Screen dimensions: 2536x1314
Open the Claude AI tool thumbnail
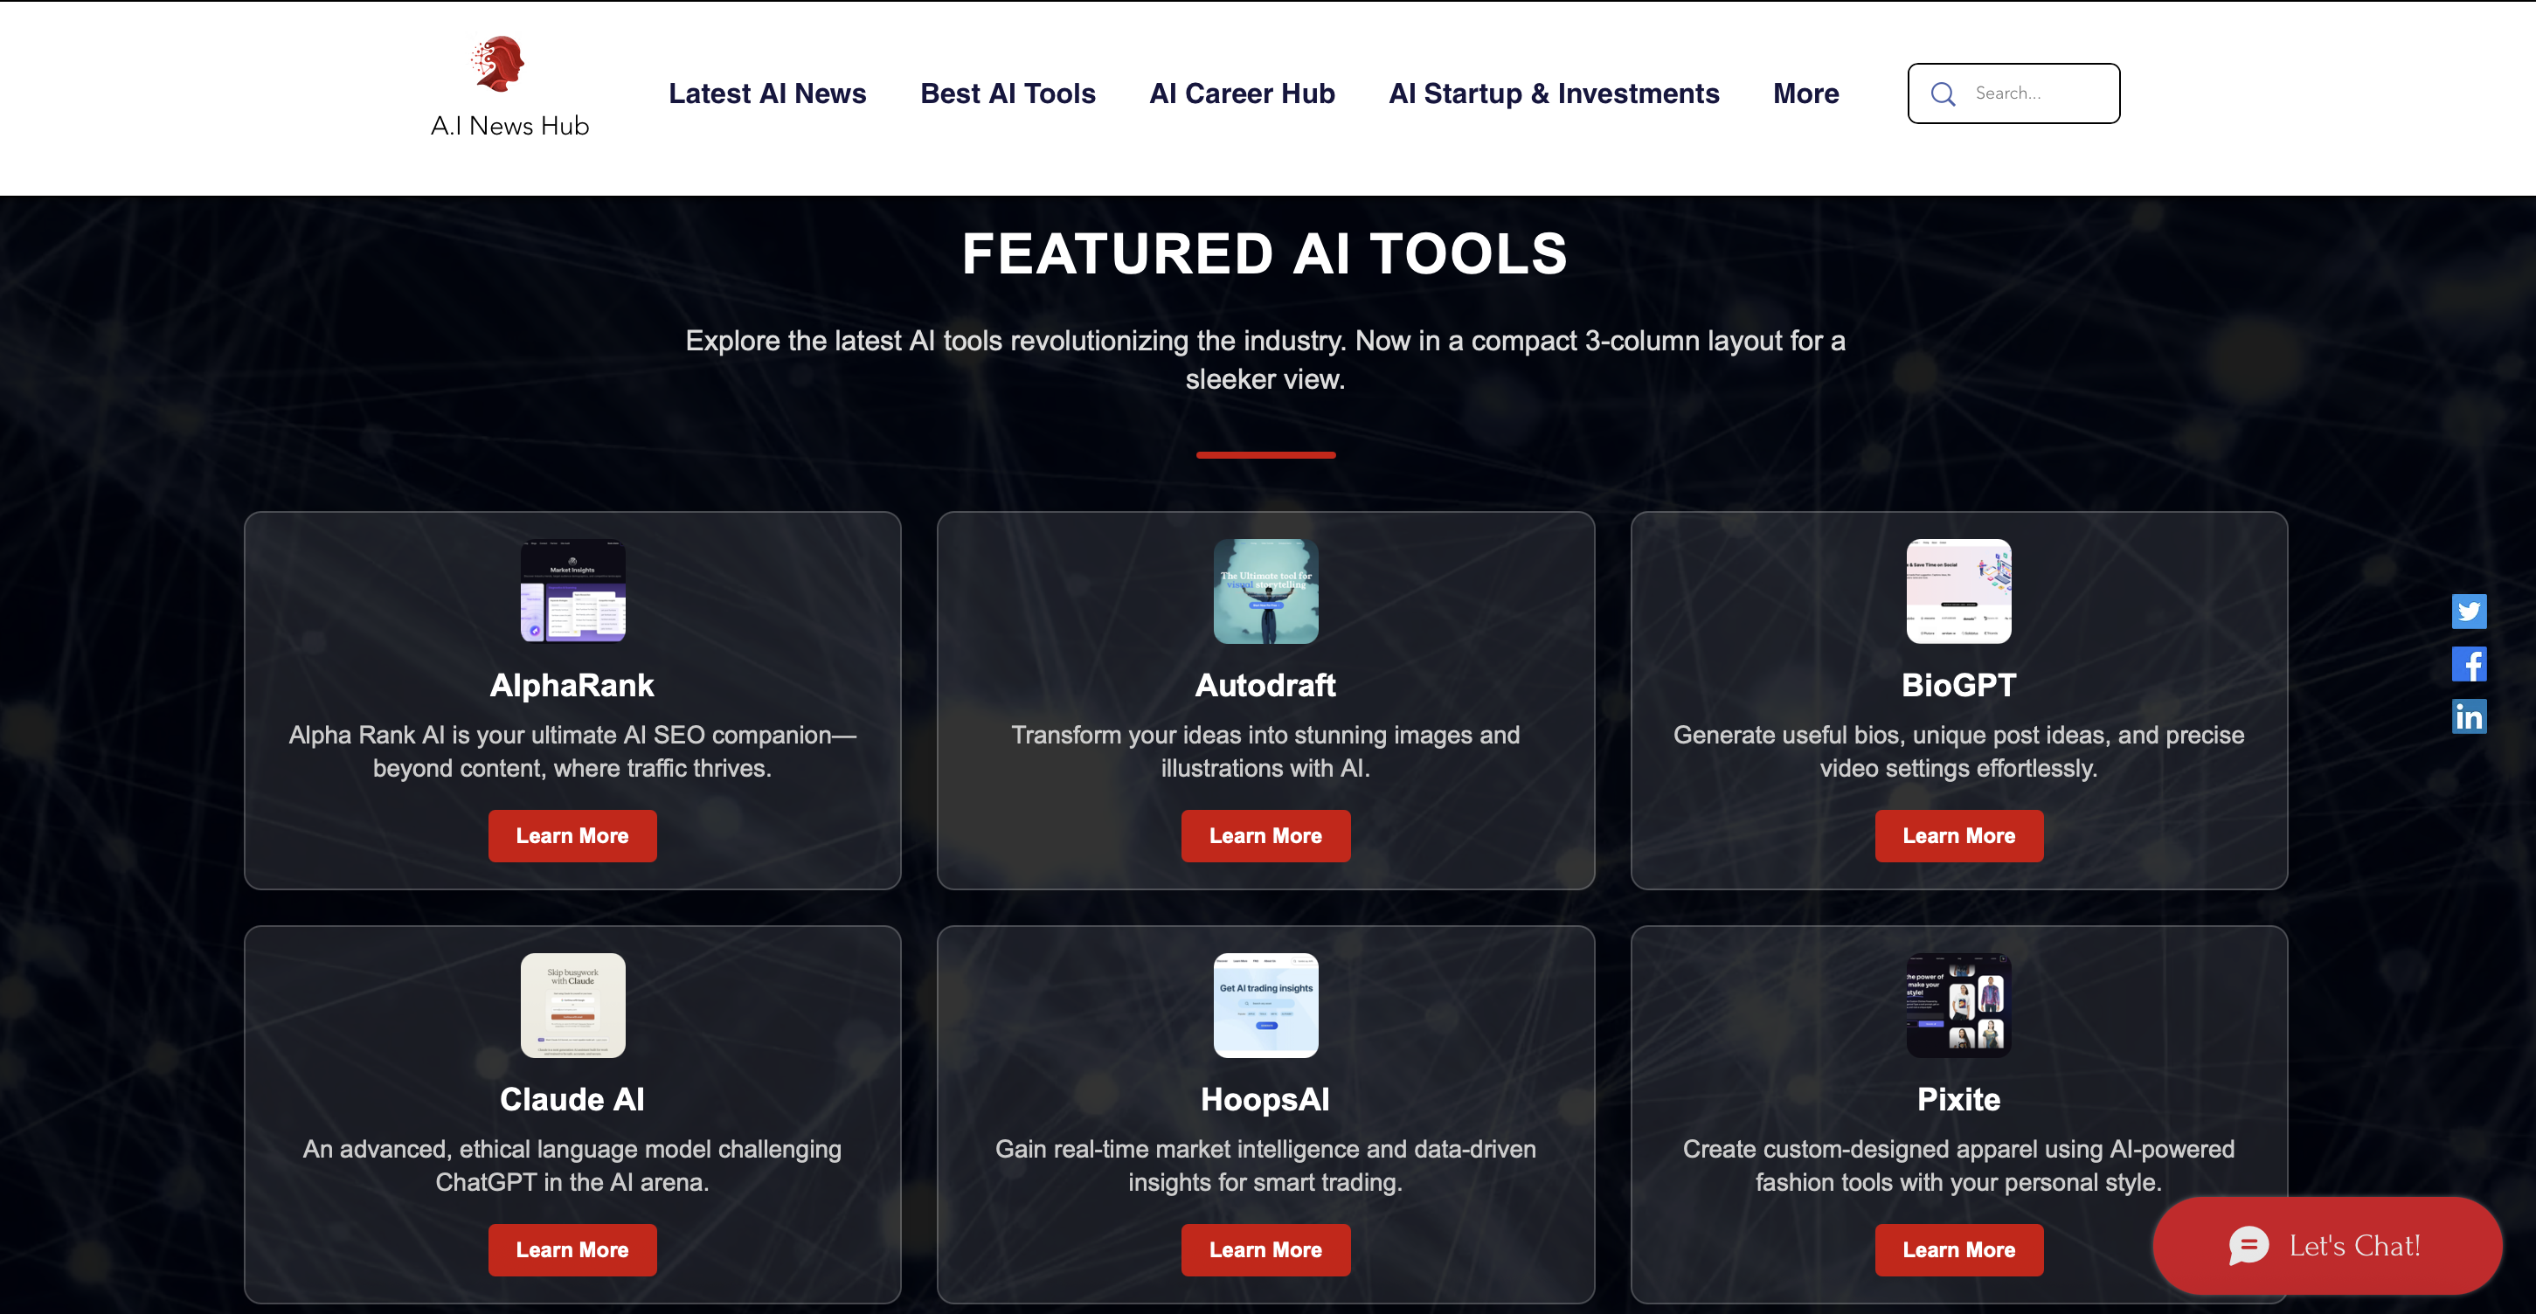(x=572, y=1005)
